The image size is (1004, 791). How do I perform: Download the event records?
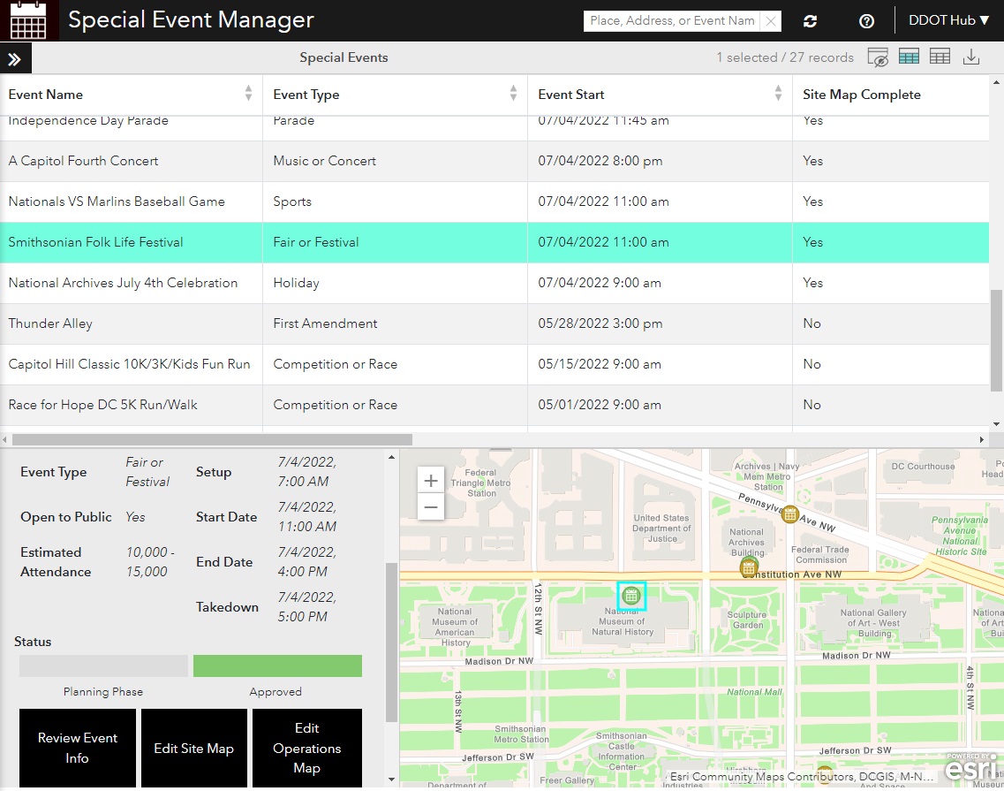coord(972,57)
